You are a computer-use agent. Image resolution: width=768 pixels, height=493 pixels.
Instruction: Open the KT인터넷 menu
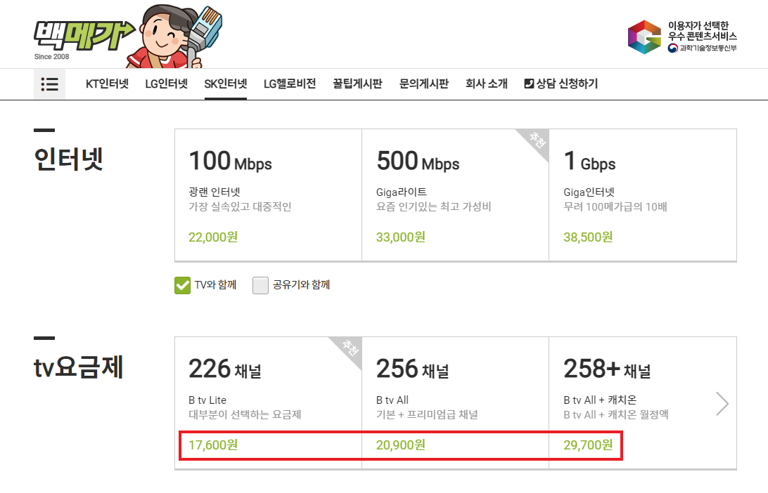tap(107, 84)
